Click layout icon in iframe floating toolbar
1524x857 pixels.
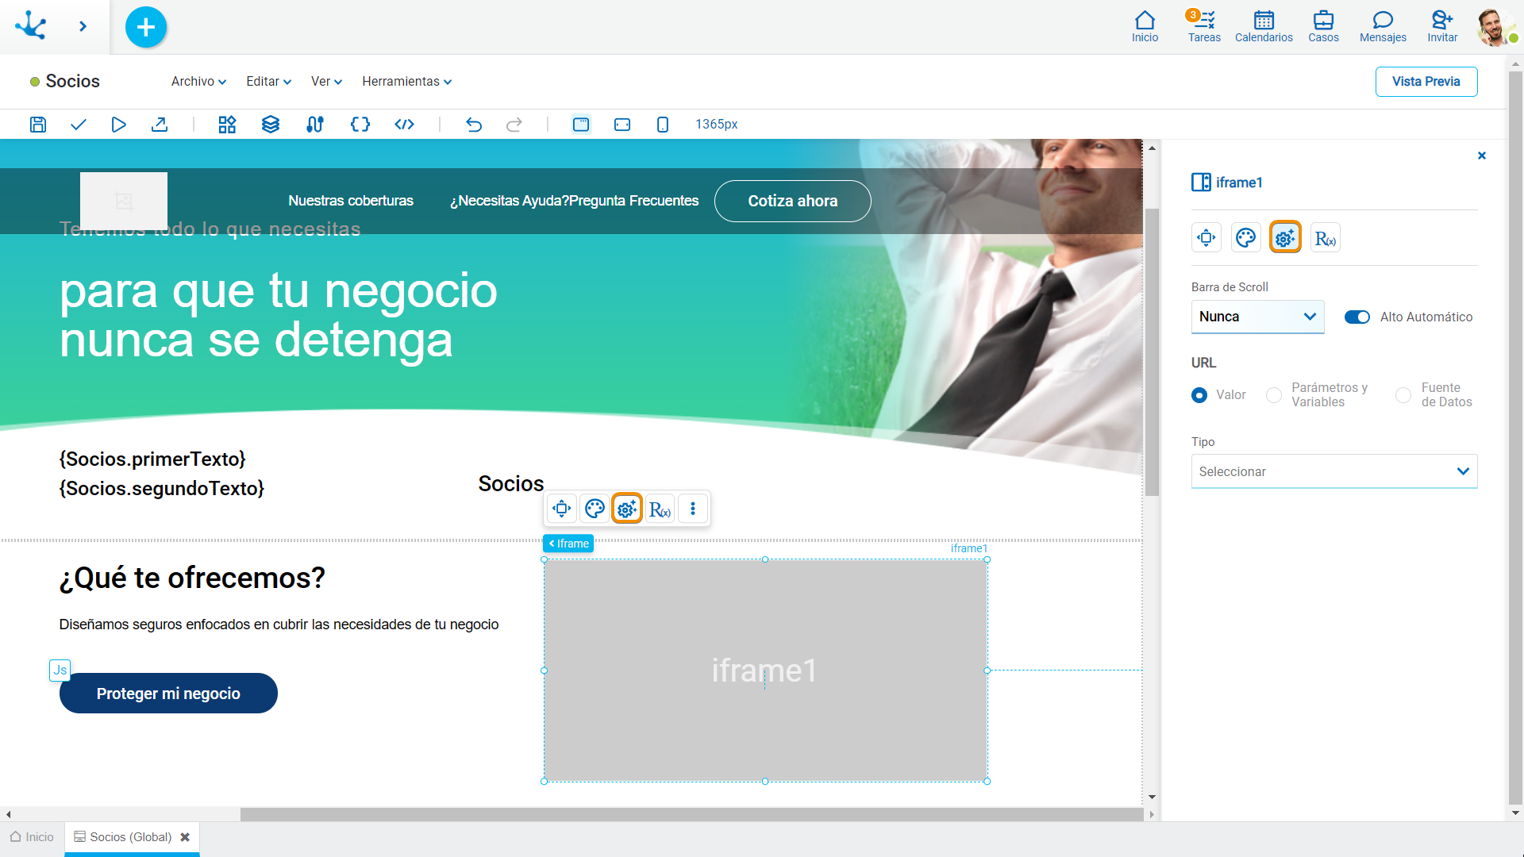coord(562,509)
